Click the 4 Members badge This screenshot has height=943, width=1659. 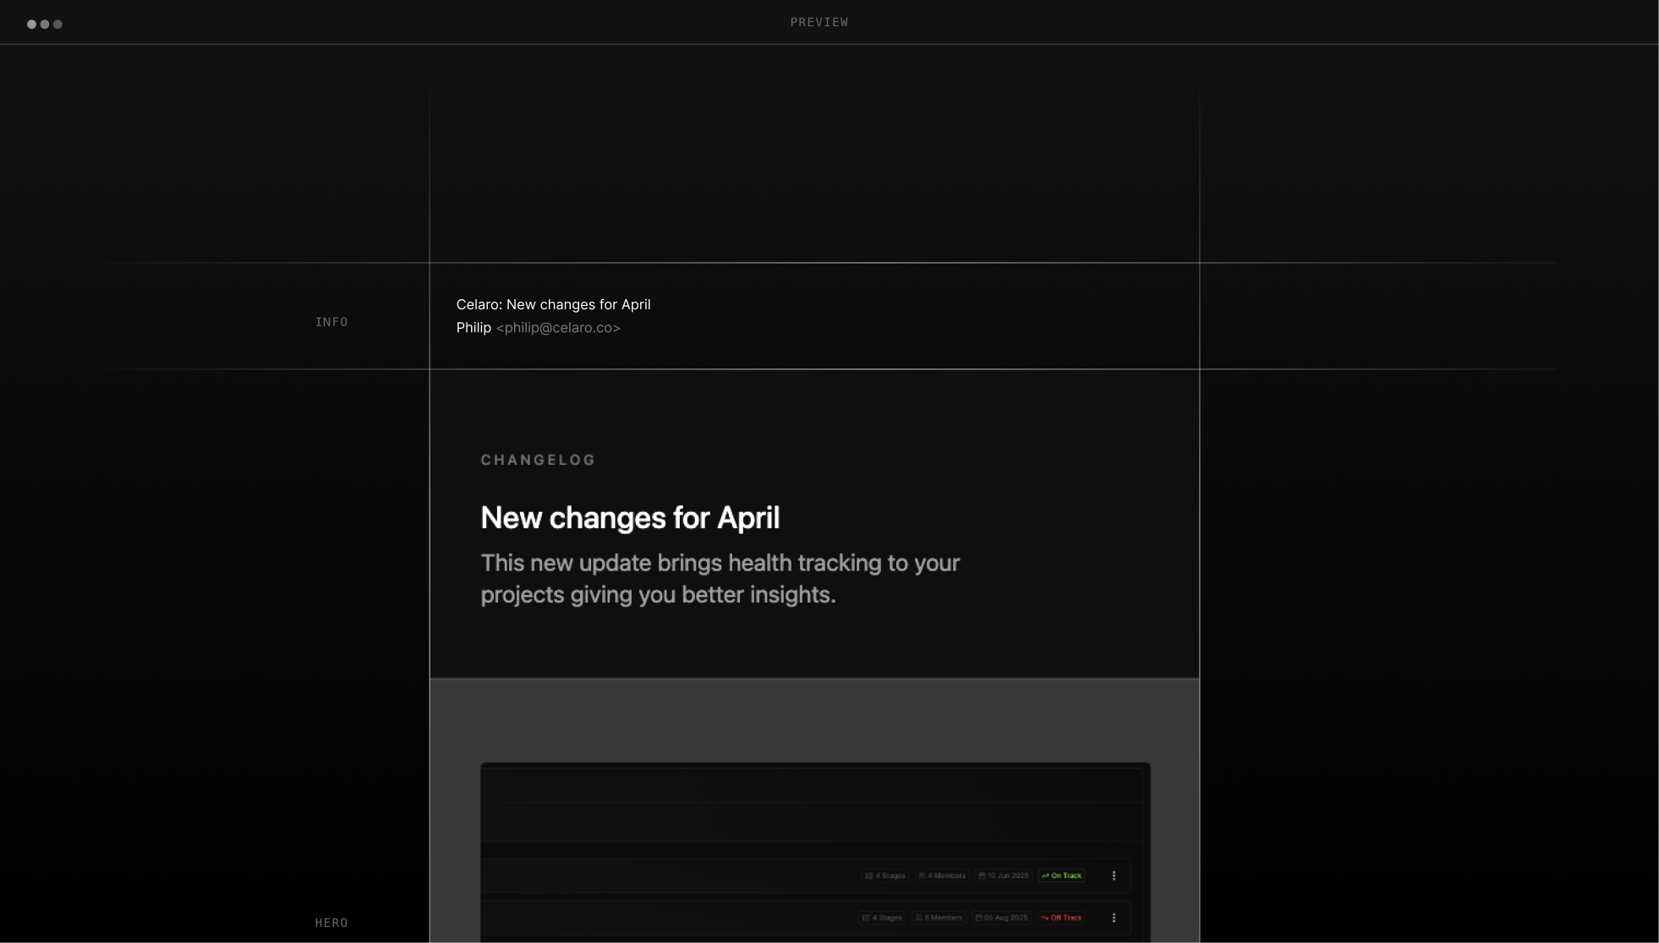tap(942, 875)
